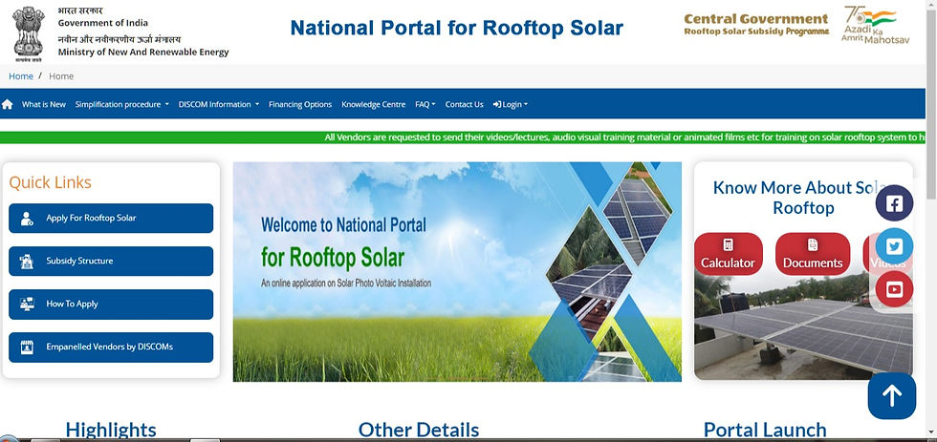The height and width of the screenshot is (442, 937).
Task: Click the rooftop solar panel photo
Action: 803,326
